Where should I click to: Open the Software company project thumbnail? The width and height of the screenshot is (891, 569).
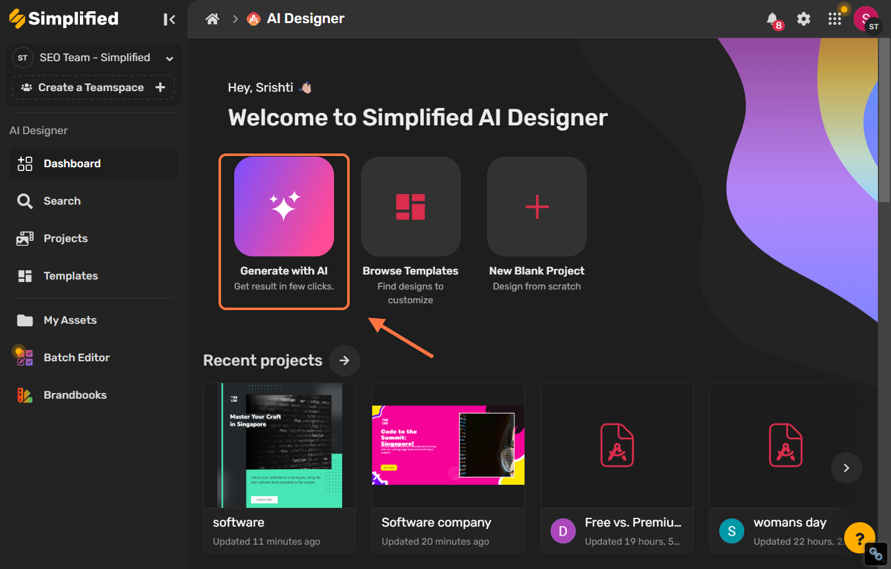click(448, 445)
